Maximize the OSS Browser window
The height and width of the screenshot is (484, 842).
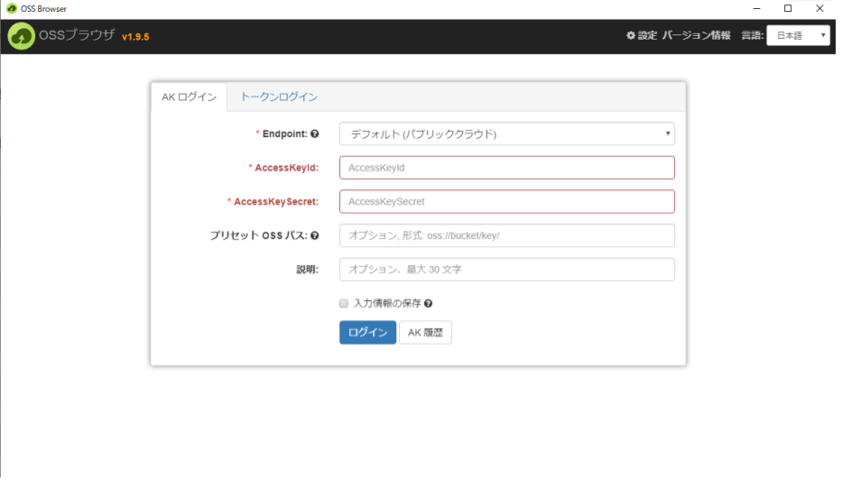[788, 9]
